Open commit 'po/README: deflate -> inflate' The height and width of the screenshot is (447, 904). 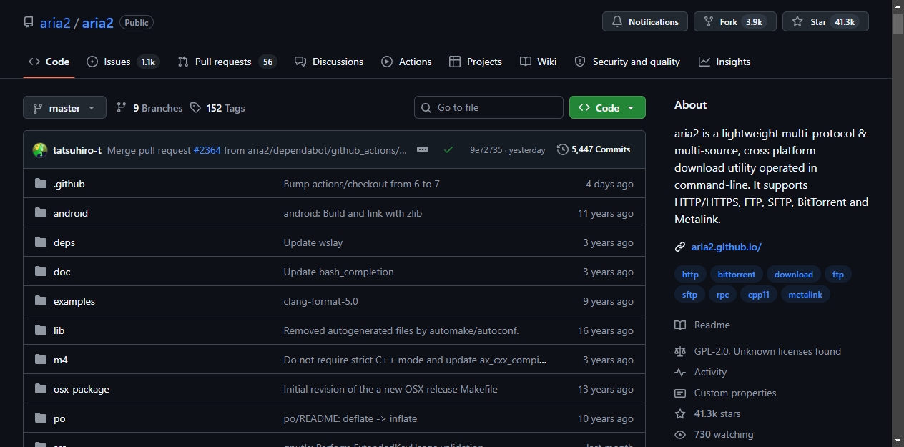[x=350, y=418]
